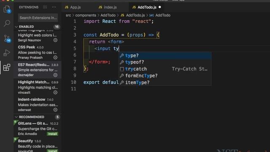Open the Search view in activity bar
This screenshot has height=152, width=270.
[7, 23]
